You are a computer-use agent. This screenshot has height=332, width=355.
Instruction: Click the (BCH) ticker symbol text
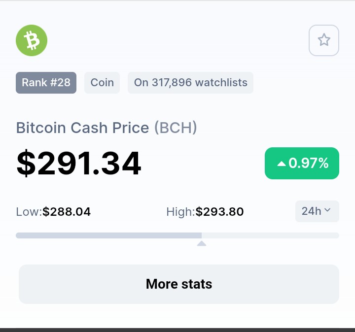click(176, 128)
